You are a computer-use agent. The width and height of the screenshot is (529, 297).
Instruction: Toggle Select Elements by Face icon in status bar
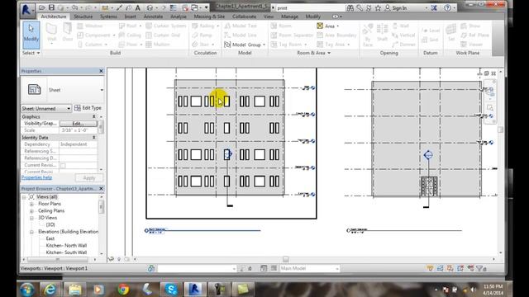pyautogui.click(x=460, y=268)
